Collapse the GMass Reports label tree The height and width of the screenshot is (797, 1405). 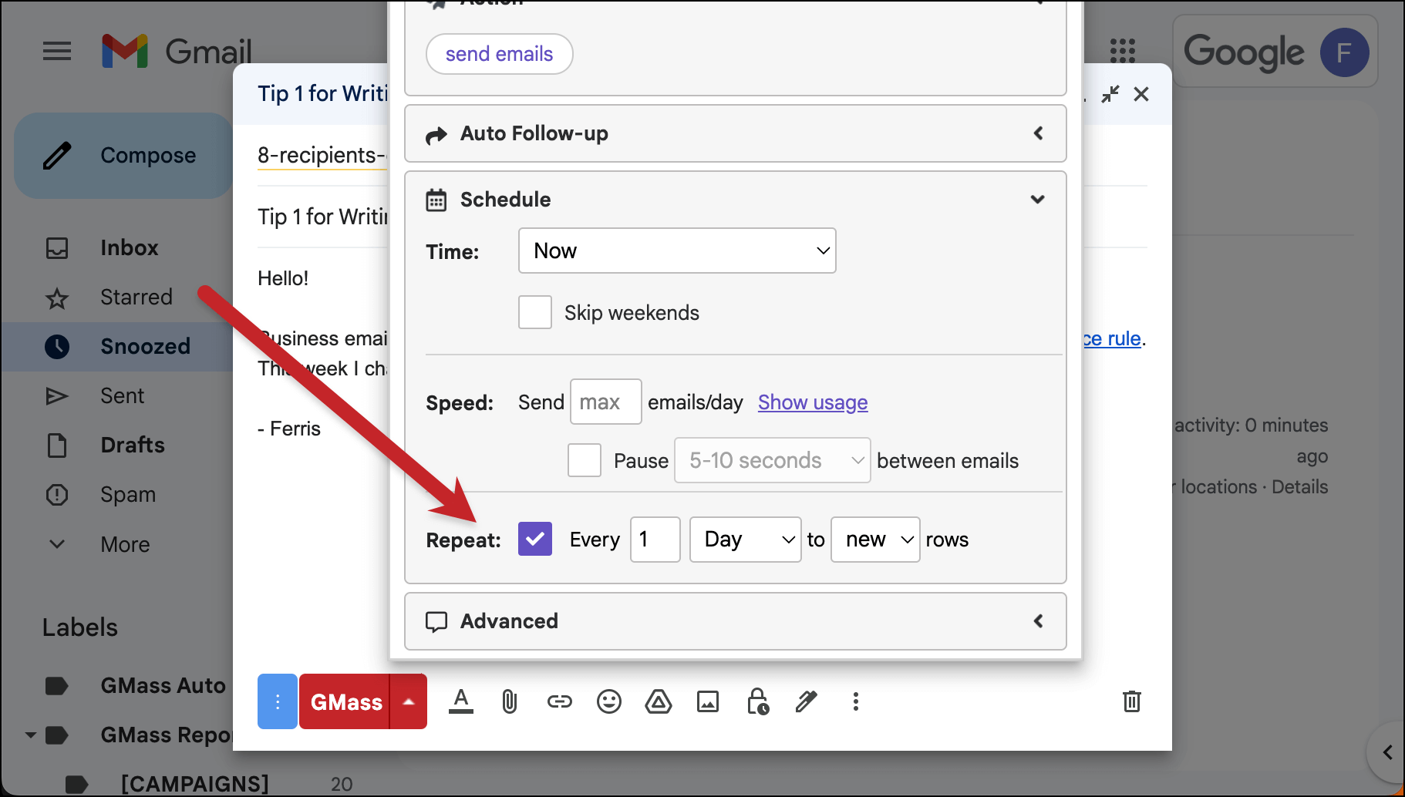click(x=31, y=735)
